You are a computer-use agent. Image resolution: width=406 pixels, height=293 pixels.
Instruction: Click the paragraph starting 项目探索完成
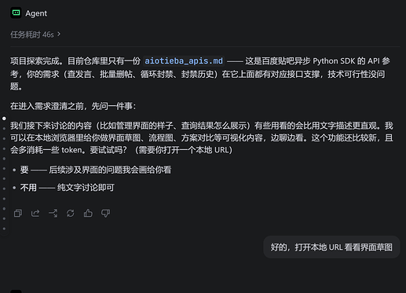(x=200, y=74)
